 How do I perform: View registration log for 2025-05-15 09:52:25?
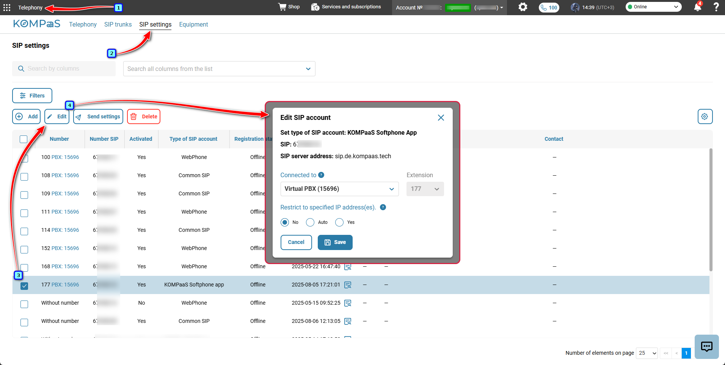point(348,303)
